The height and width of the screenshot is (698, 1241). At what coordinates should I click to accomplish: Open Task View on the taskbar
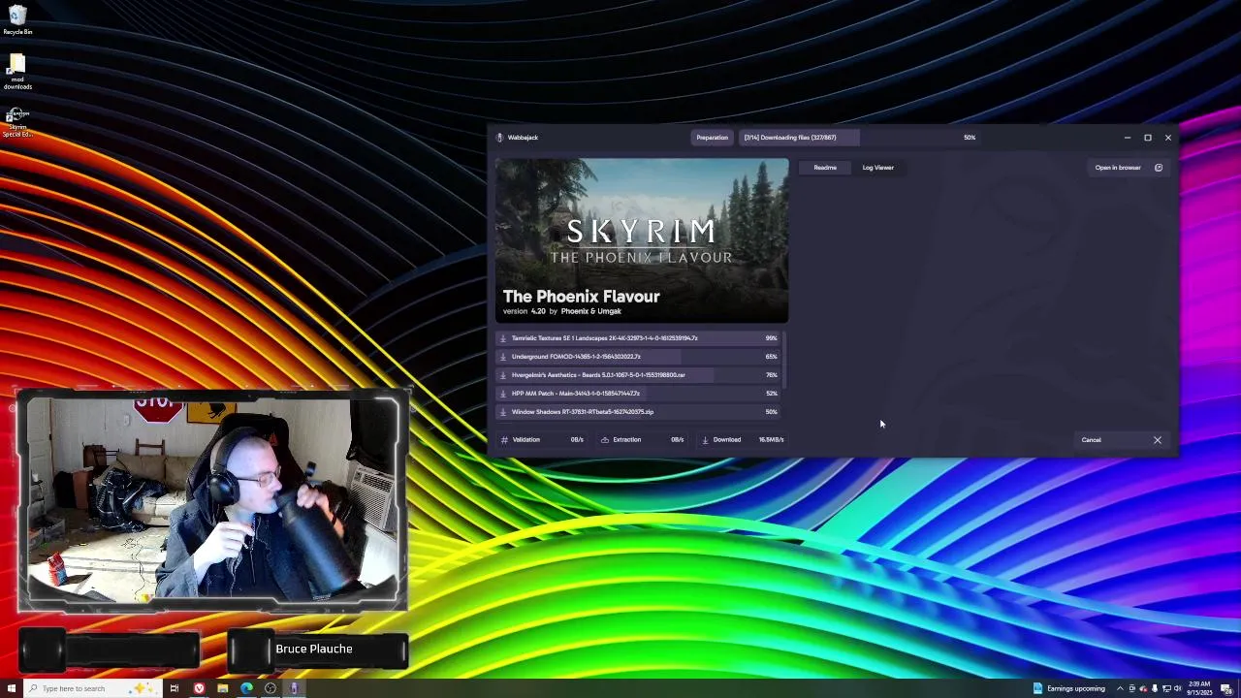click(175, 688)
